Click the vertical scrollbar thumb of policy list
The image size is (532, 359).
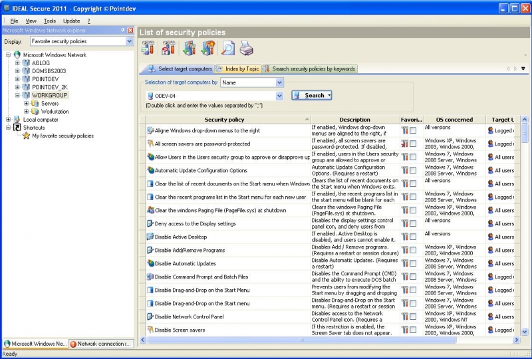click(x=525, y=133)
